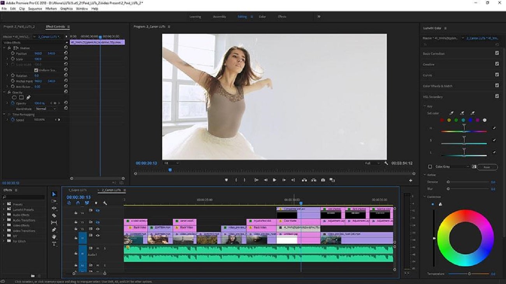The width and height of the screenshot is (506, 284).
Task: Select the Pen tool in the timeline toolbar
Action: 54,229
